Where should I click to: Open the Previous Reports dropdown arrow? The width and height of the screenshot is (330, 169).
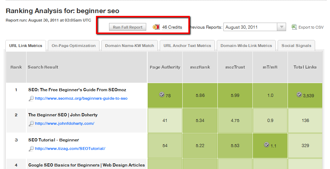pos(281,27)
